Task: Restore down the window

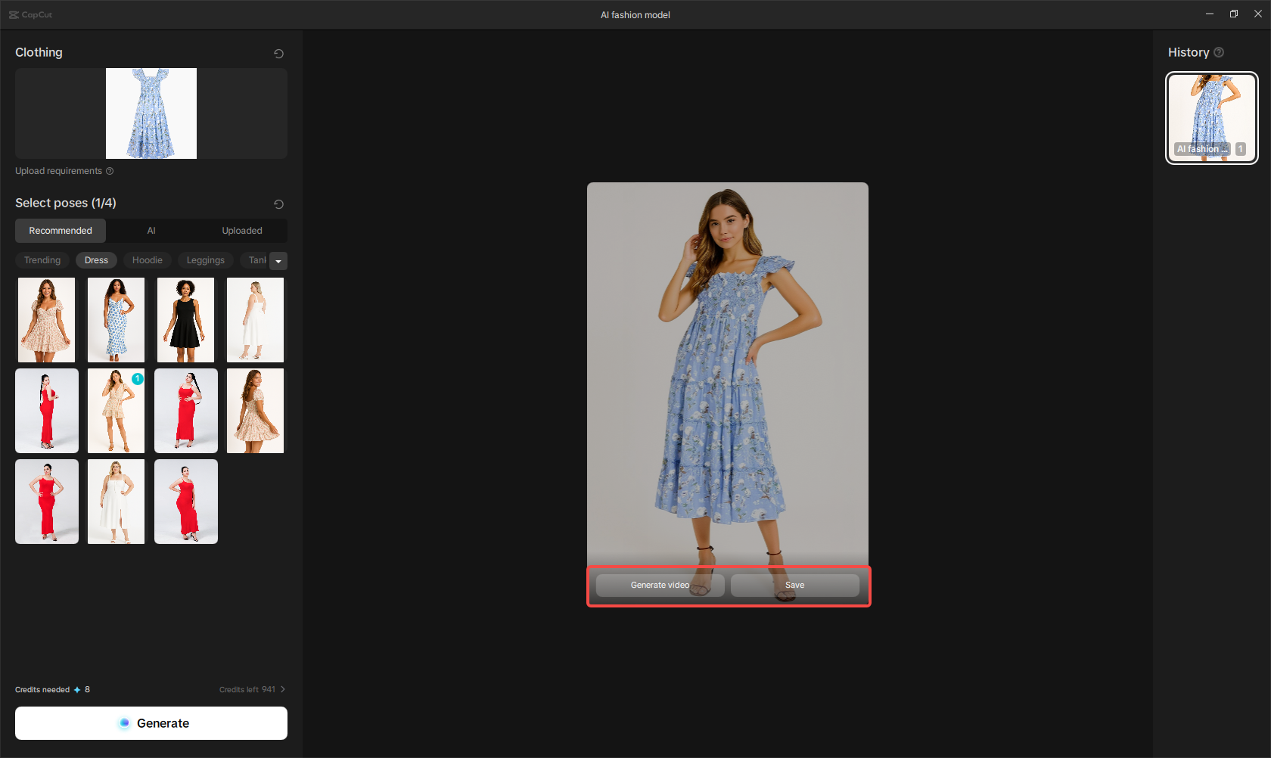Action: pos(1233,14)
